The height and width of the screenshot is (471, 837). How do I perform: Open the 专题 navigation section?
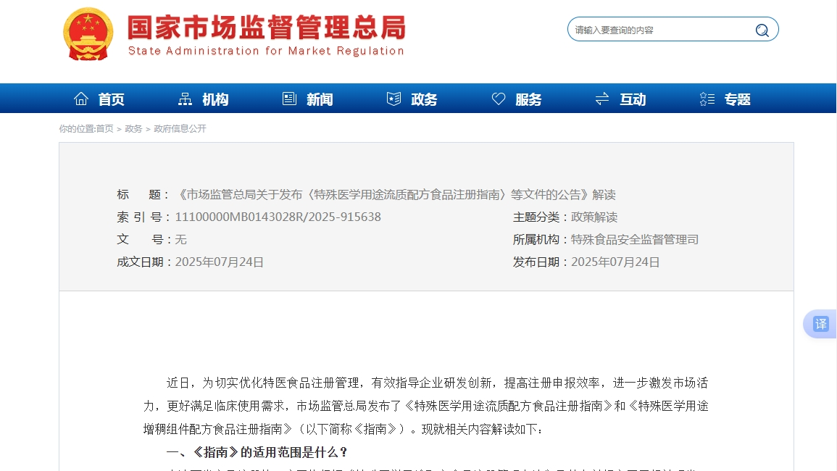click(x=738, y=99)
